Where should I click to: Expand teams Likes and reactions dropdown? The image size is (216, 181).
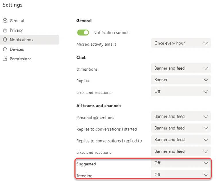[x=181, y=151]
